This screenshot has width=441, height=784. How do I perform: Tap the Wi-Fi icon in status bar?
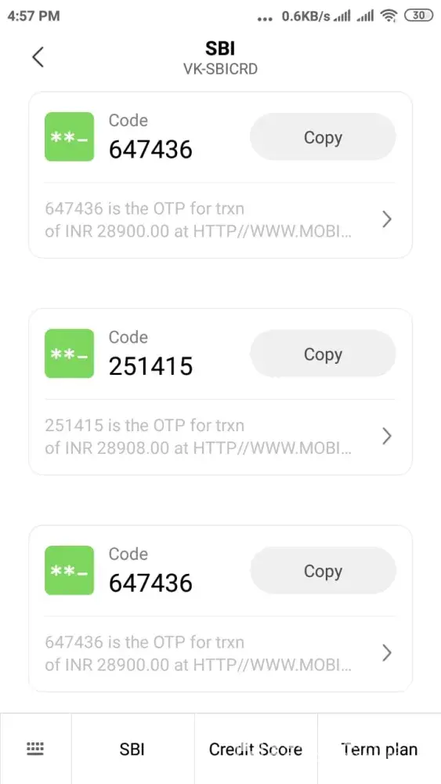click(x=388, y=16)
